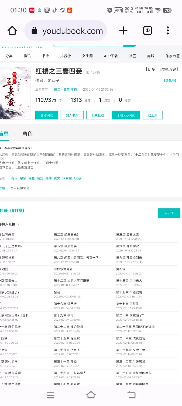Click the 去订阅 button

click(169, 213)
